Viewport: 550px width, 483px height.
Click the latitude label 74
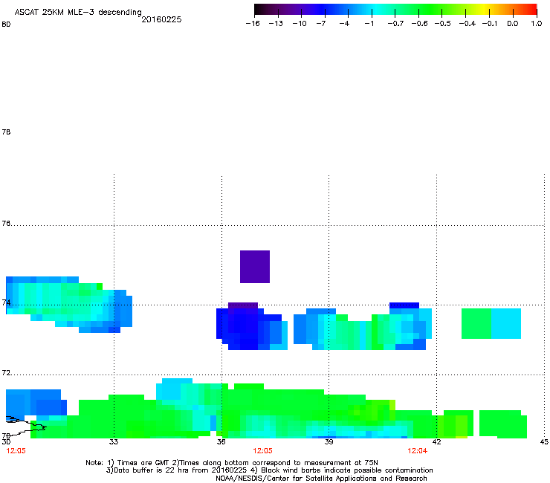point(6,302)
